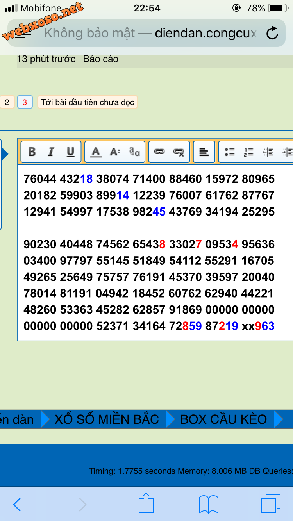Select the remove link icon

pos(179,152)
